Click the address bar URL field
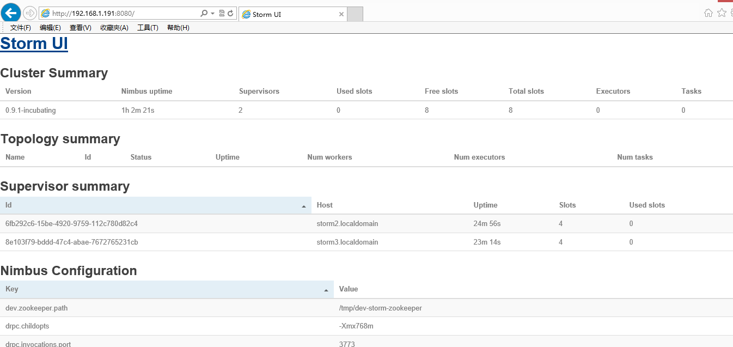733x347 pixels. pyautogui.click(x=124, y=13)
